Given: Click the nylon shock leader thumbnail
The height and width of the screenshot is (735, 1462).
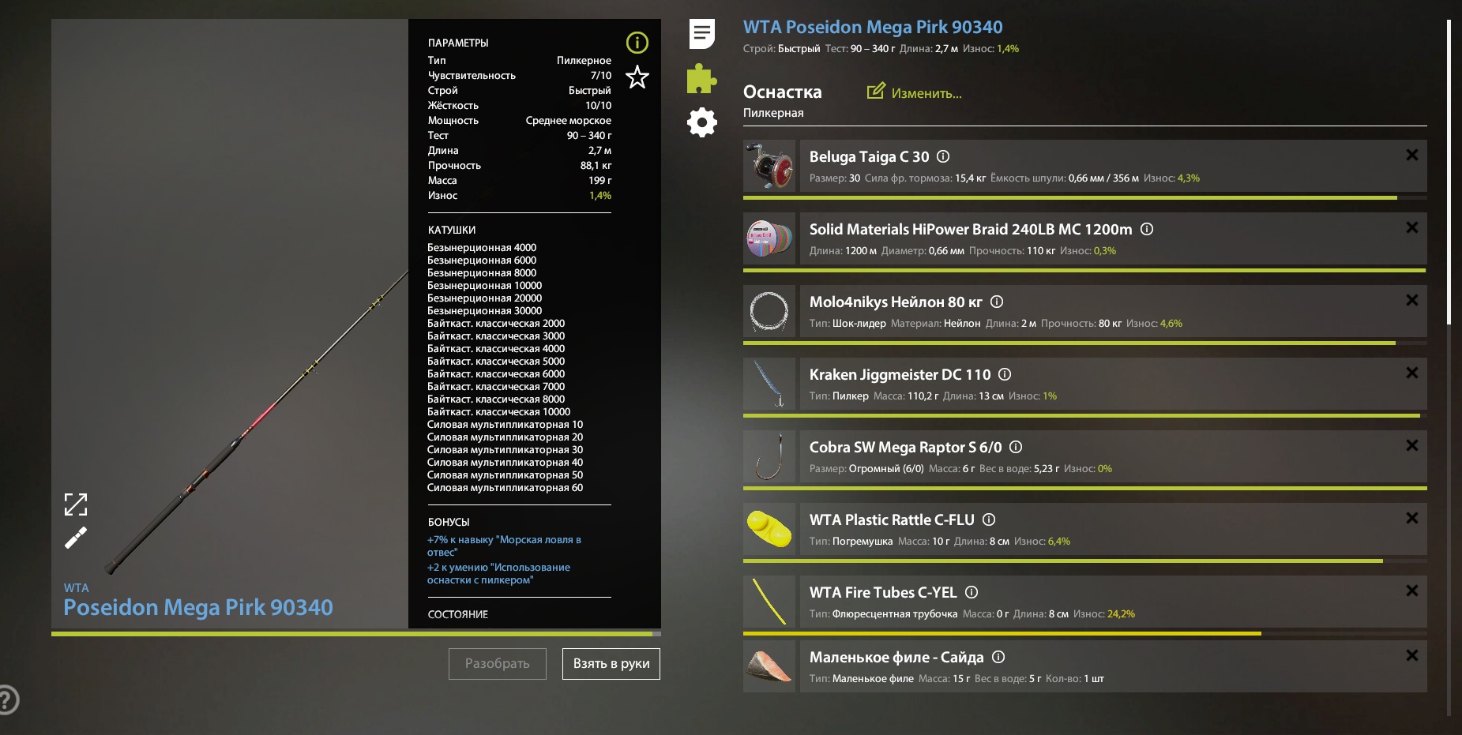Looking at the screenshot, I should point(769,311).
